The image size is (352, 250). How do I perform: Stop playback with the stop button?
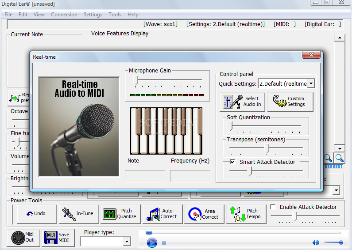coord(164,242)
